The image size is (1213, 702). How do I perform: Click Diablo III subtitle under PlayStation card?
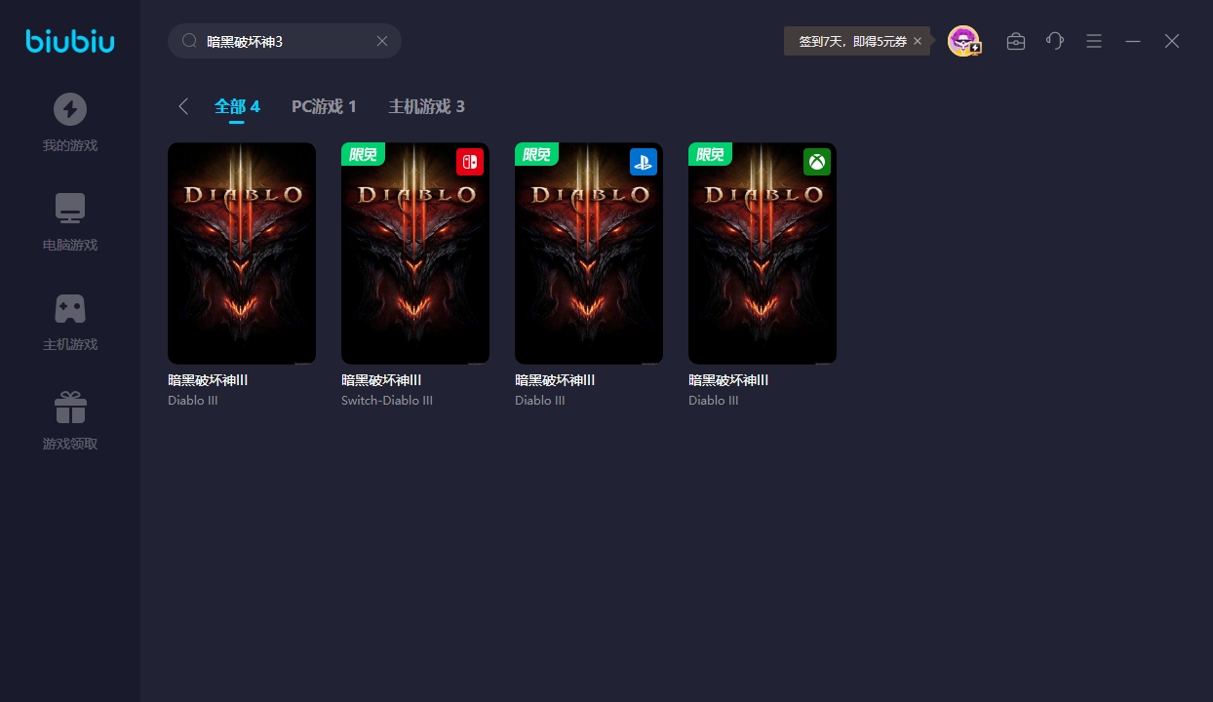pyautogui.click(x=540, y=401)
